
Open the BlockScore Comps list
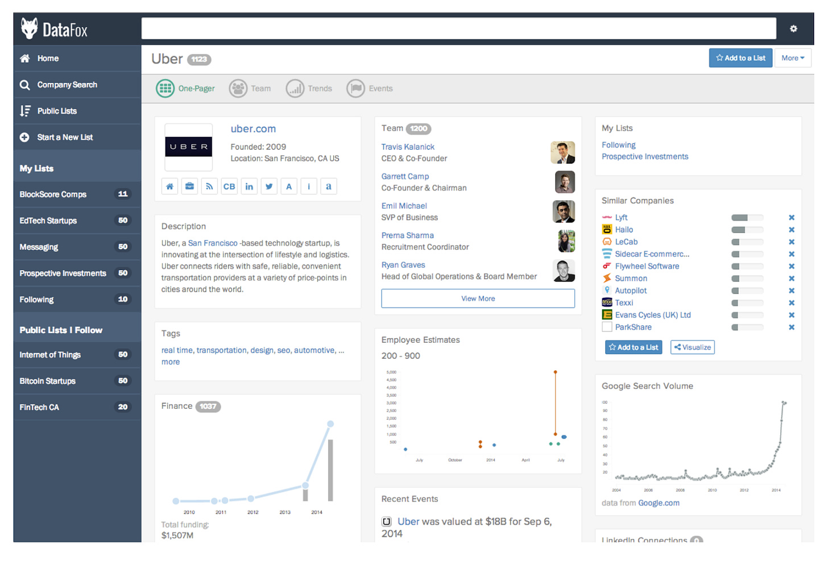77,194
